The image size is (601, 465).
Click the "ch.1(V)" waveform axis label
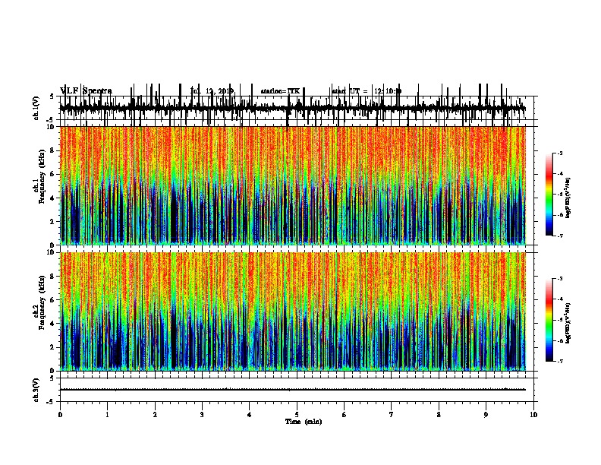click(36, 107)
